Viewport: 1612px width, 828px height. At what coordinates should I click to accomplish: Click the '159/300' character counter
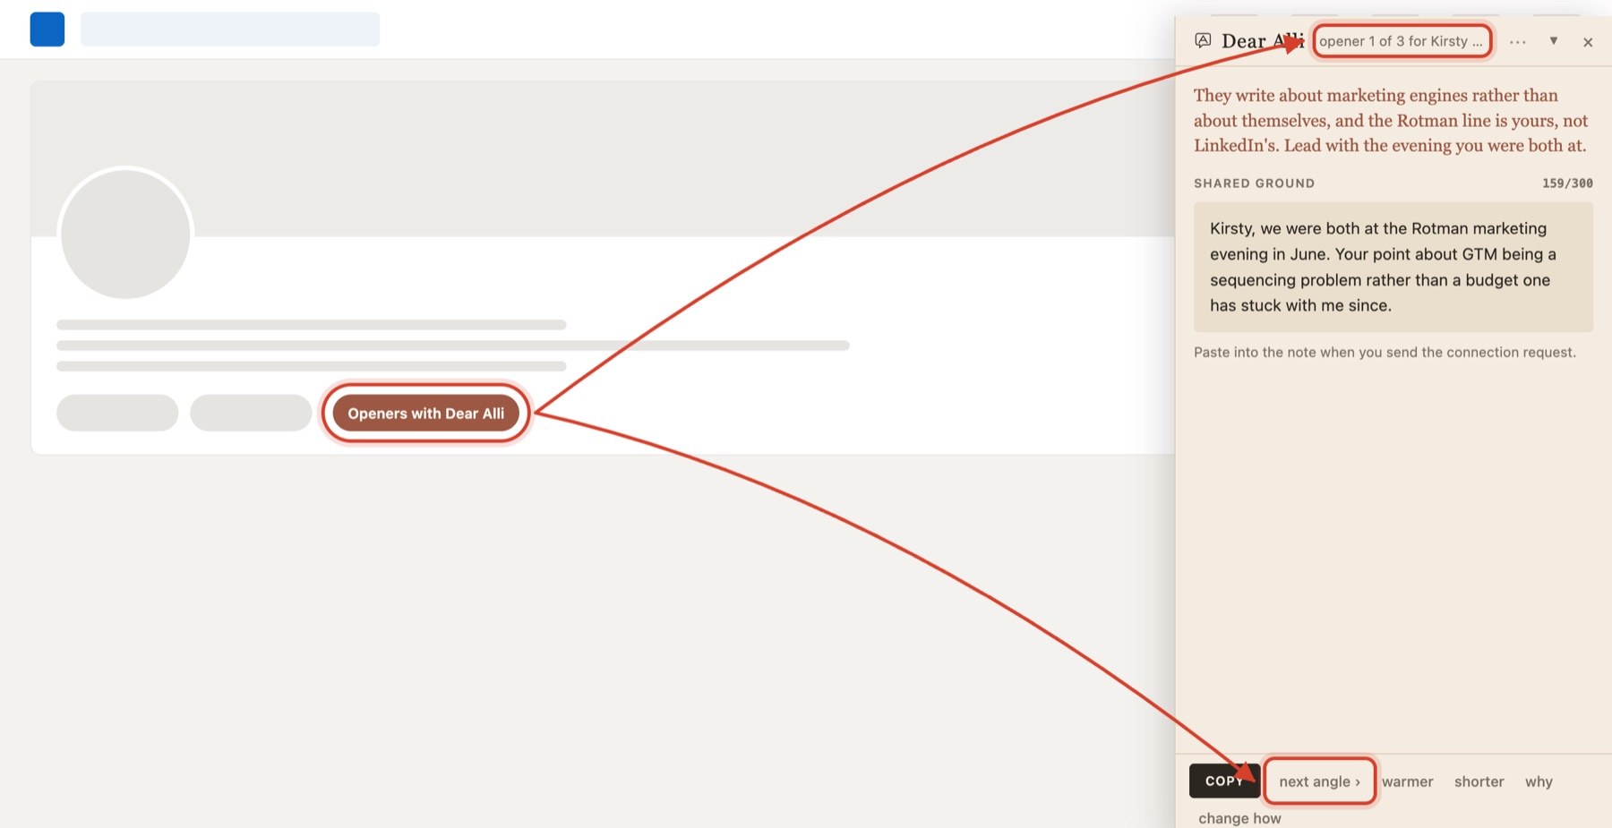pyautogui.click(x=1567, y=184)
